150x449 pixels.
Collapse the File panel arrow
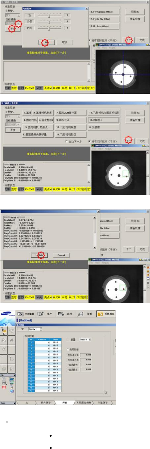(14, 375)
